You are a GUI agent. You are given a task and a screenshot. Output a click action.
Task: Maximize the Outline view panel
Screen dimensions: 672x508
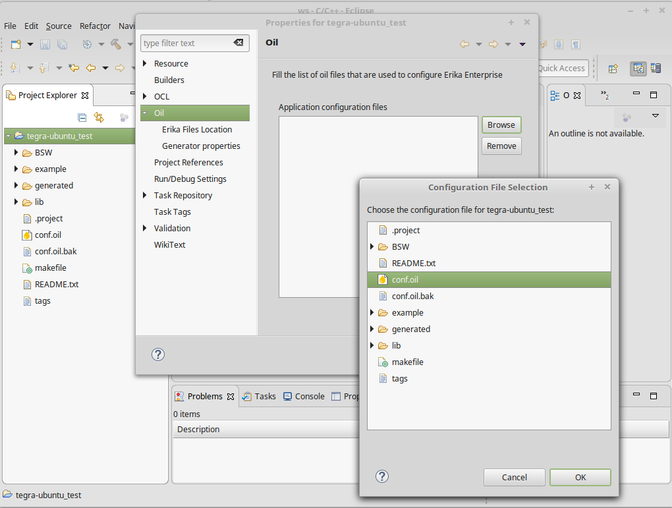pyautogui.click(x=654, y=95)
